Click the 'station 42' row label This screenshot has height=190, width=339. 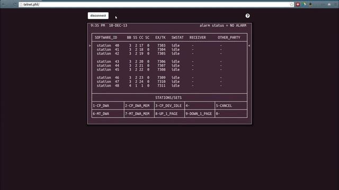(108, 54)
